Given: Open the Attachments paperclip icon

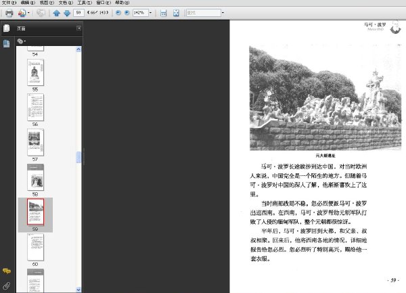Looking at the screenshot, I should [x=7, y=286].
